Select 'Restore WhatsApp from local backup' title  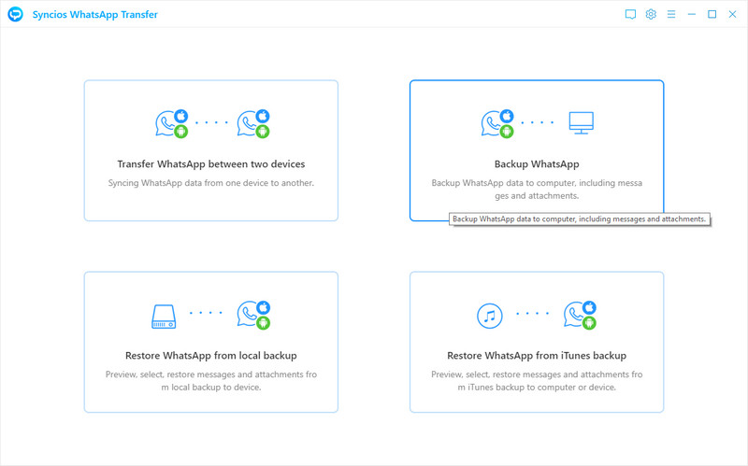click(211, 356)
